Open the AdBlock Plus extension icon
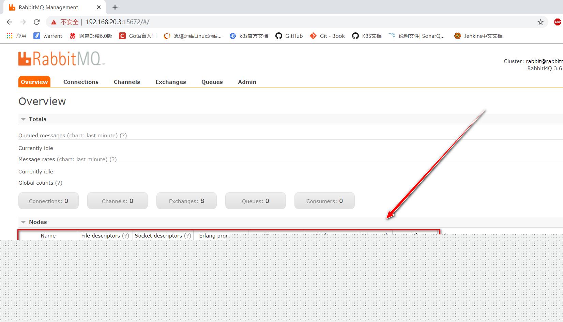This screenshot has width=563, height=322. coord(558,22)
